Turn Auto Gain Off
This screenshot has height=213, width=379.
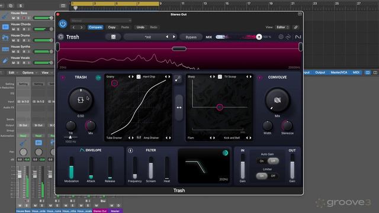point(273,161)
